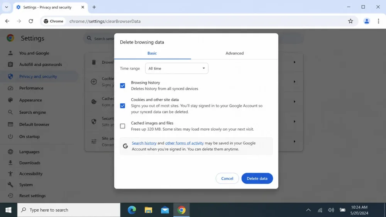Click Chrome icon in taskbar
This screenshot has height=217, width=386.
(x=181, y=210)
